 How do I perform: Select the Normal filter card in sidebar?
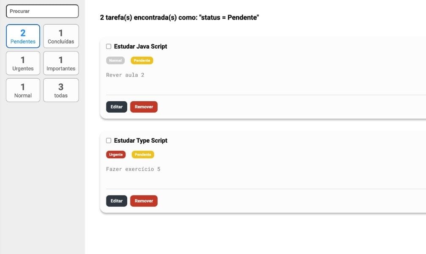(23, 90)
